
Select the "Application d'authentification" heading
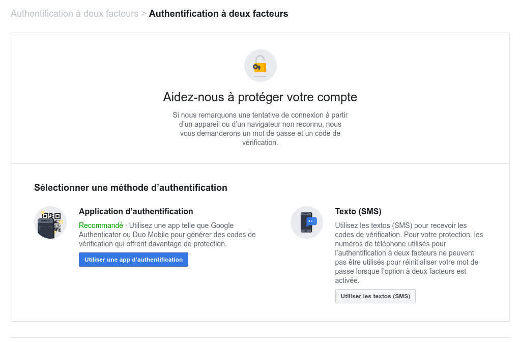(x=136, y=211)
